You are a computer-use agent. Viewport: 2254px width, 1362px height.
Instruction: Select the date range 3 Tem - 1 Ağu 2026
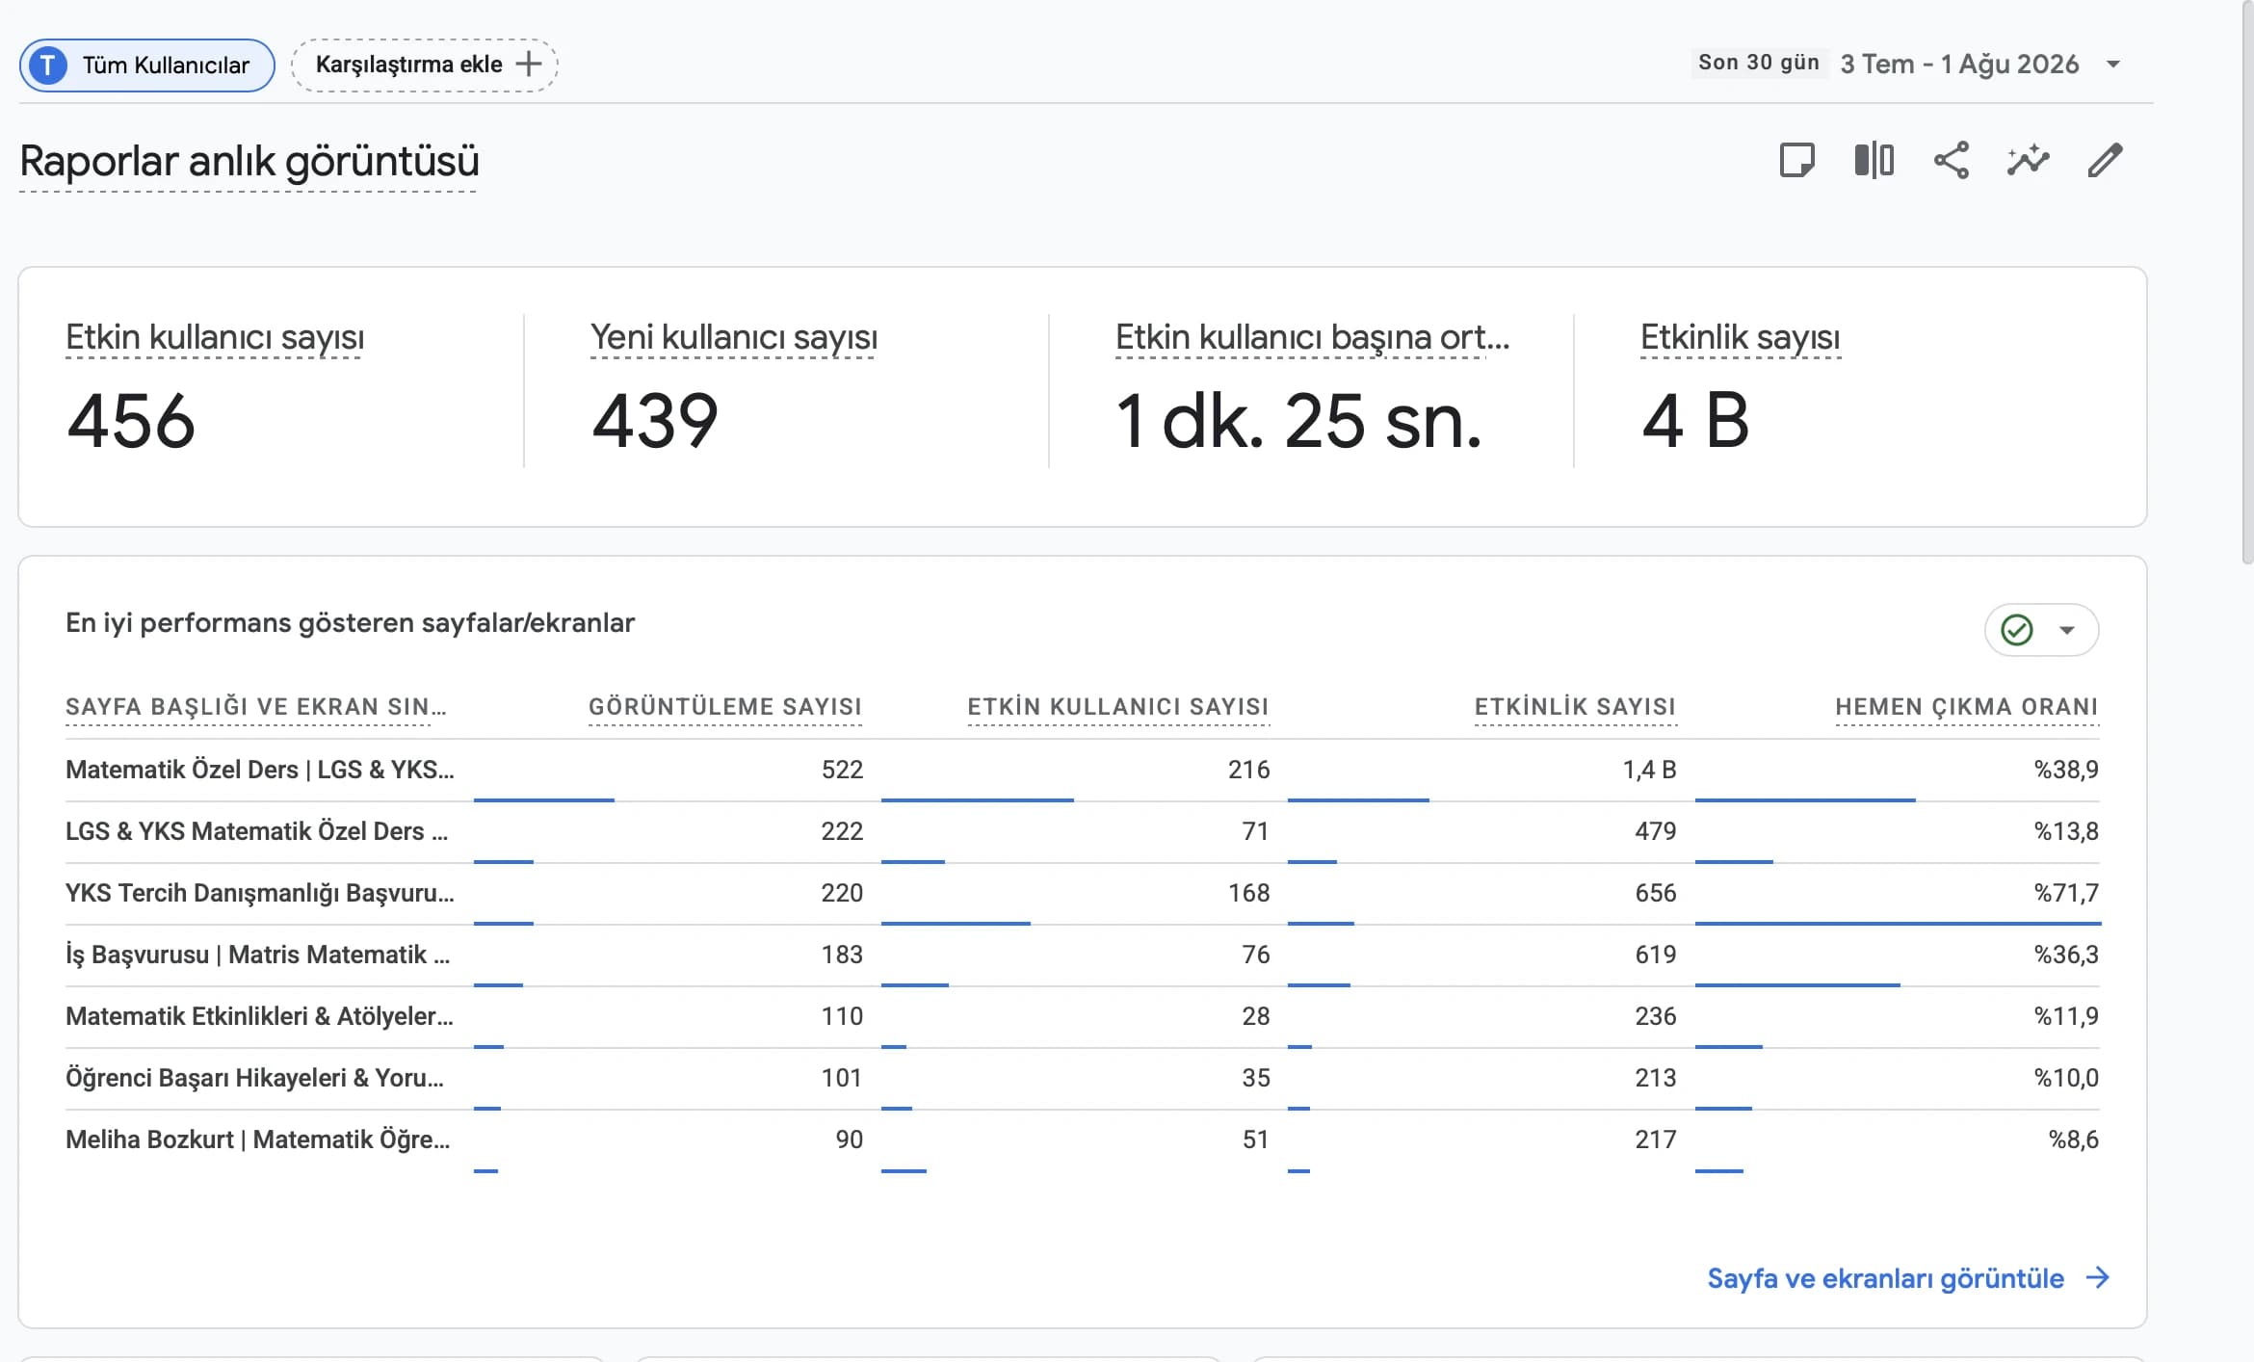point(1959,65)
